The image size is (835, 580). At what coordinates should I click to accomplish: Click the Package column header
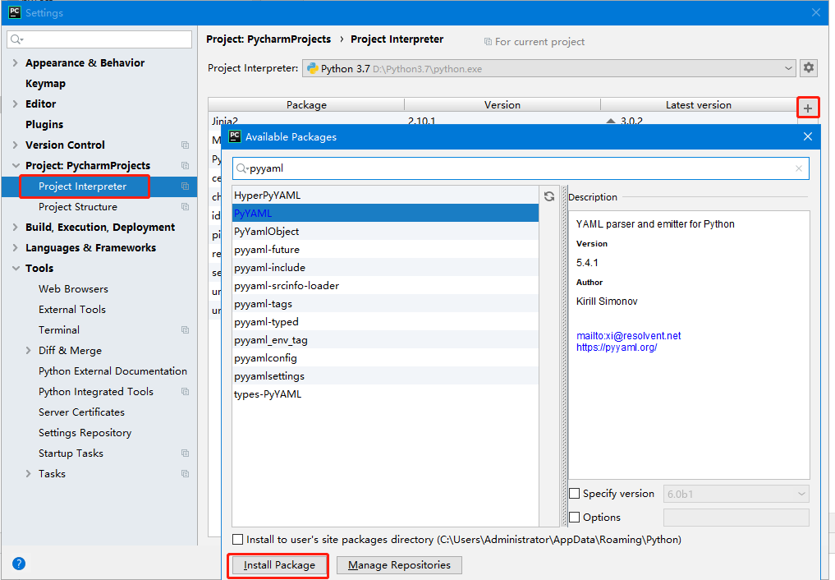(306, 105)
